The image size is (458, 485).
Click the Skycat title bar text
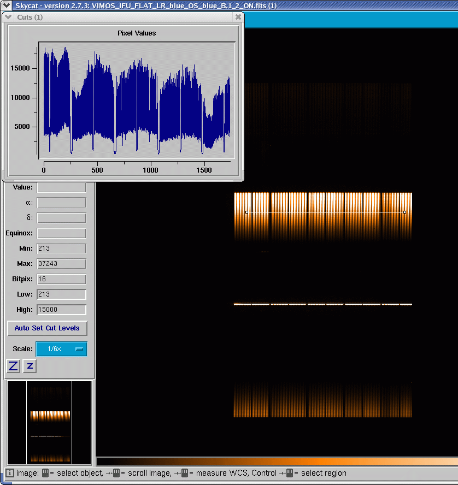[x=146, y=5]
